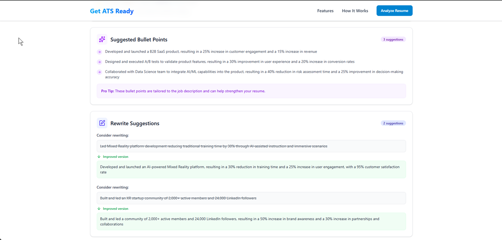Click the struck-through XR startup community text
This screenshot has height=240, width=502.
178,198
